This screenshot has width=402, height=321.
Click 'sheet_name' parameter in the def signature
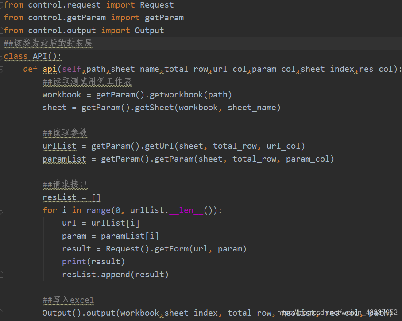[135, 69]
